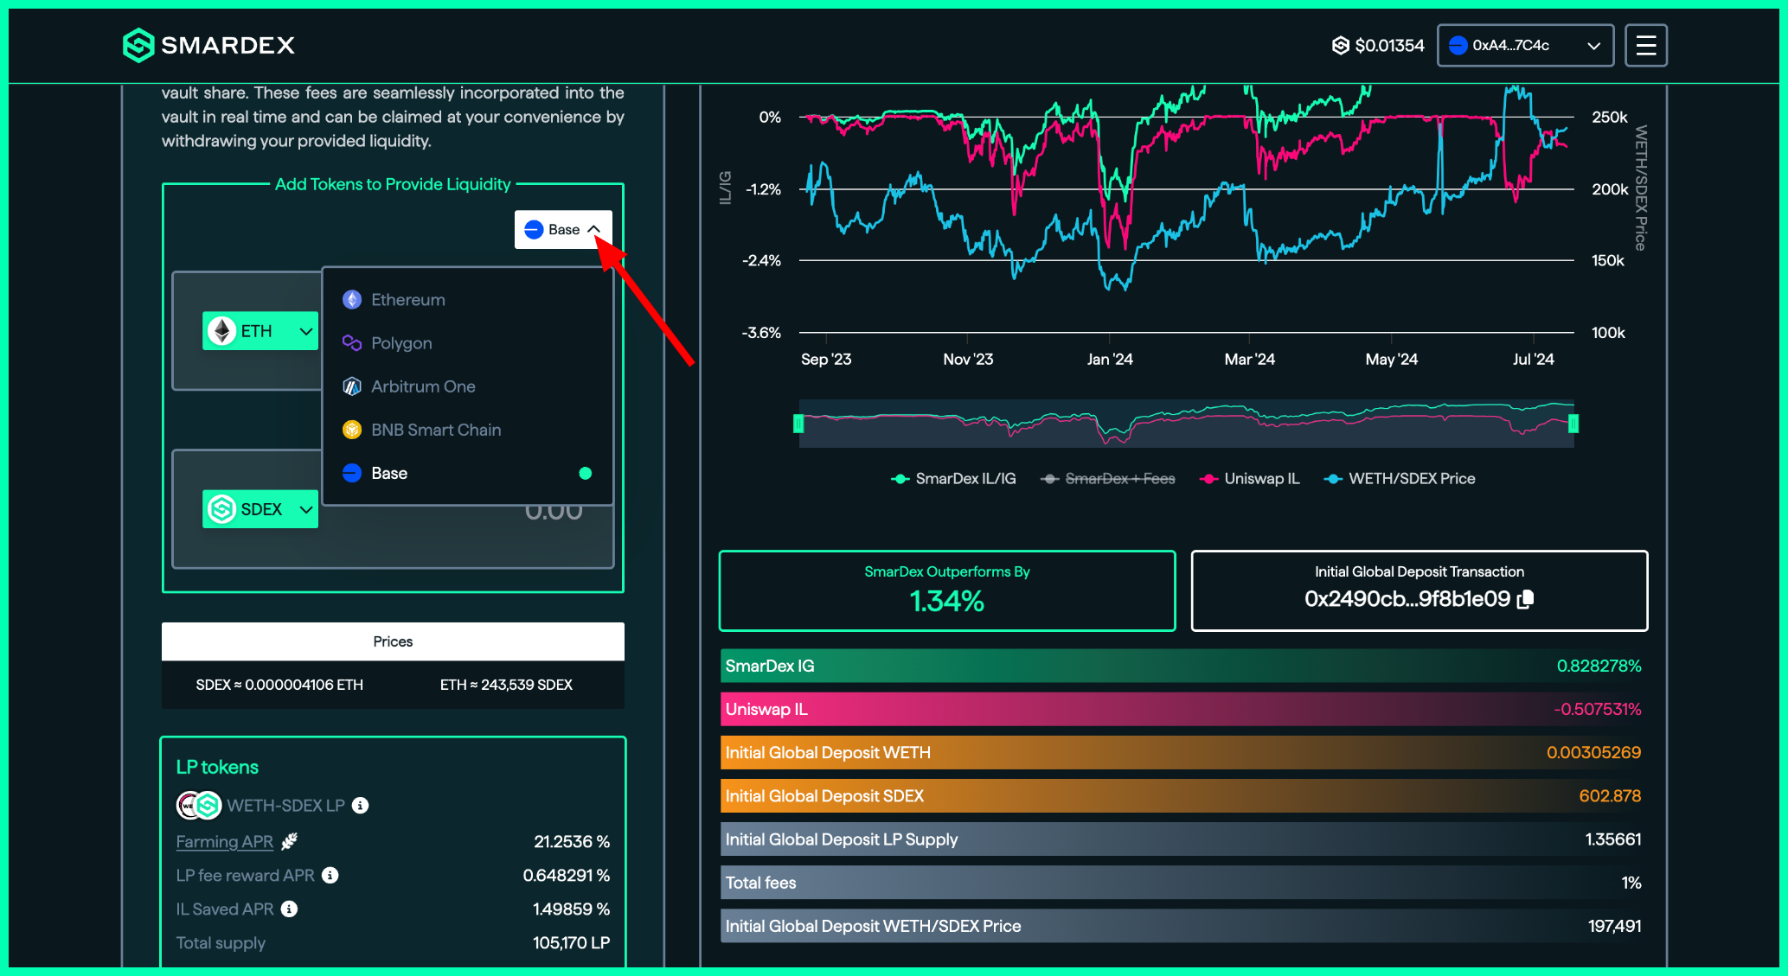
Task: Show the SmarDex + Fees chart series
Action: (1108, 479)
